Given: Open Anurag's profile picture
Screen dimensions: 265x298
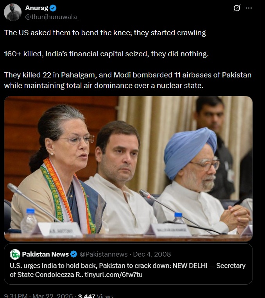Looking at the screenshot, I should click(13, 13).
